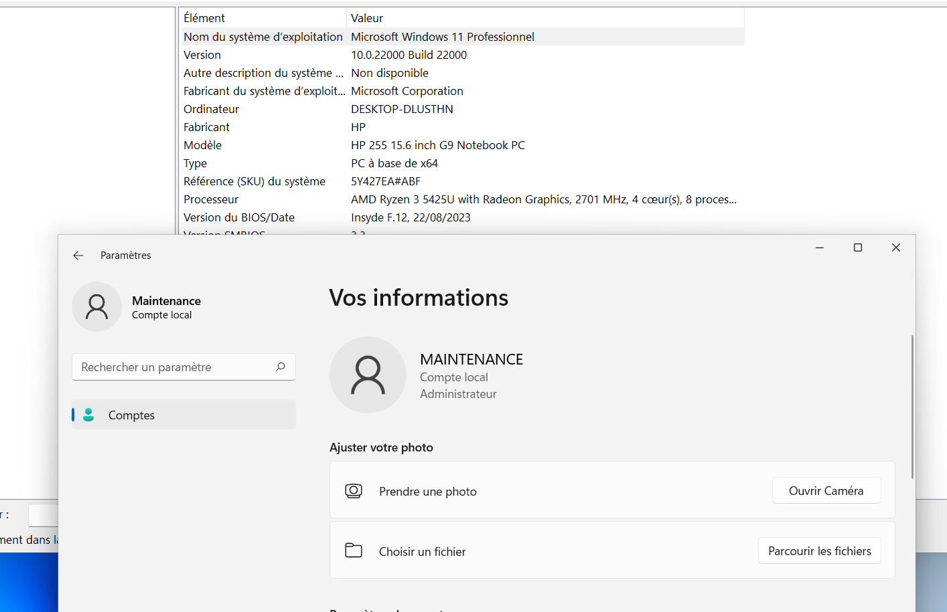This screenshot has width=947, height=612.
Task: Minimize the Paramètres window
Action: click(820, 247)
